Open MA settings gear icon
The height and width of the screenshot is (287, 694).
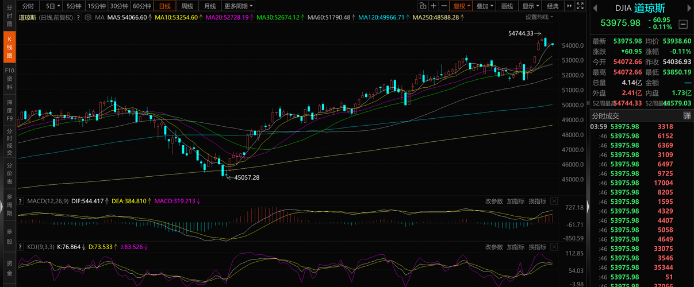point(88,17)
